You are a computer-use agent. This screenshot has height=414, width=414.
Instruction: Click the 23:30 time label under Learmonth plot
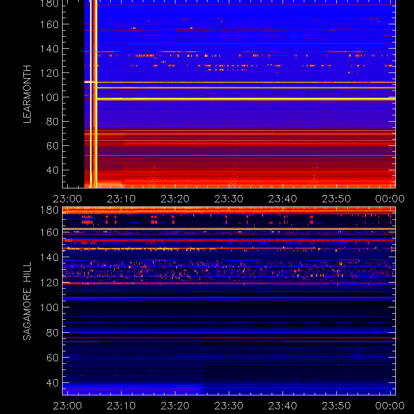point(229,199)
